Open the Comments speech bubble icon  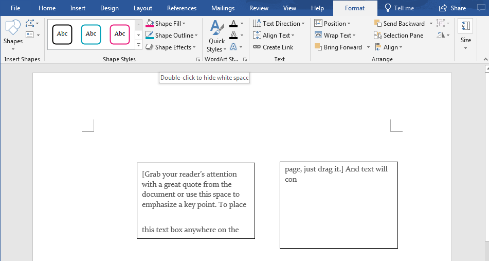(481, 8)
